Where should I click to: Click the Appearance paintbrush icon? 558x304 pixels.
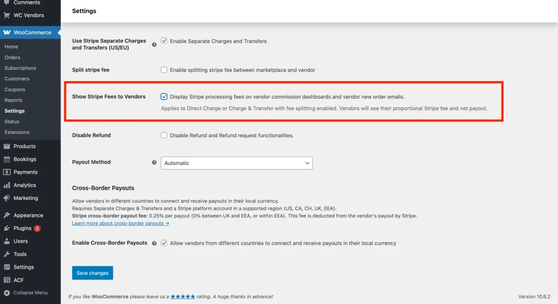coord(7,215)
